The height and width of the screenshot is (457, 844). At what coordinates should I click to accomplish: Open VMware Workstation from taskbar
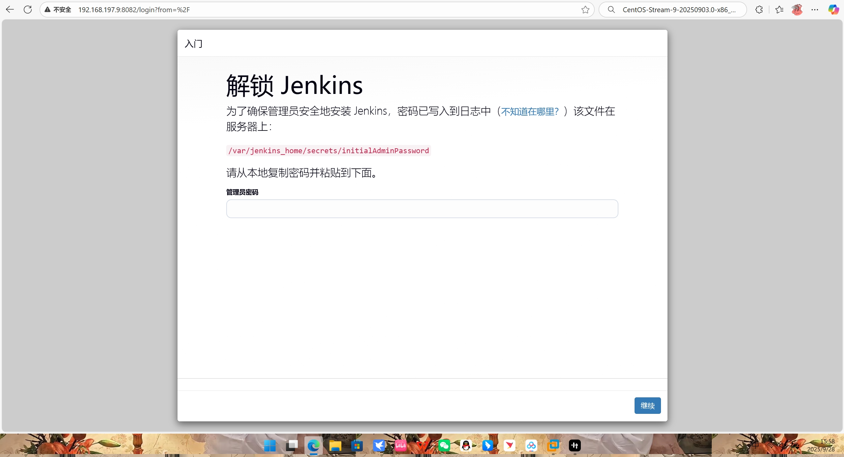coord(553,445)
